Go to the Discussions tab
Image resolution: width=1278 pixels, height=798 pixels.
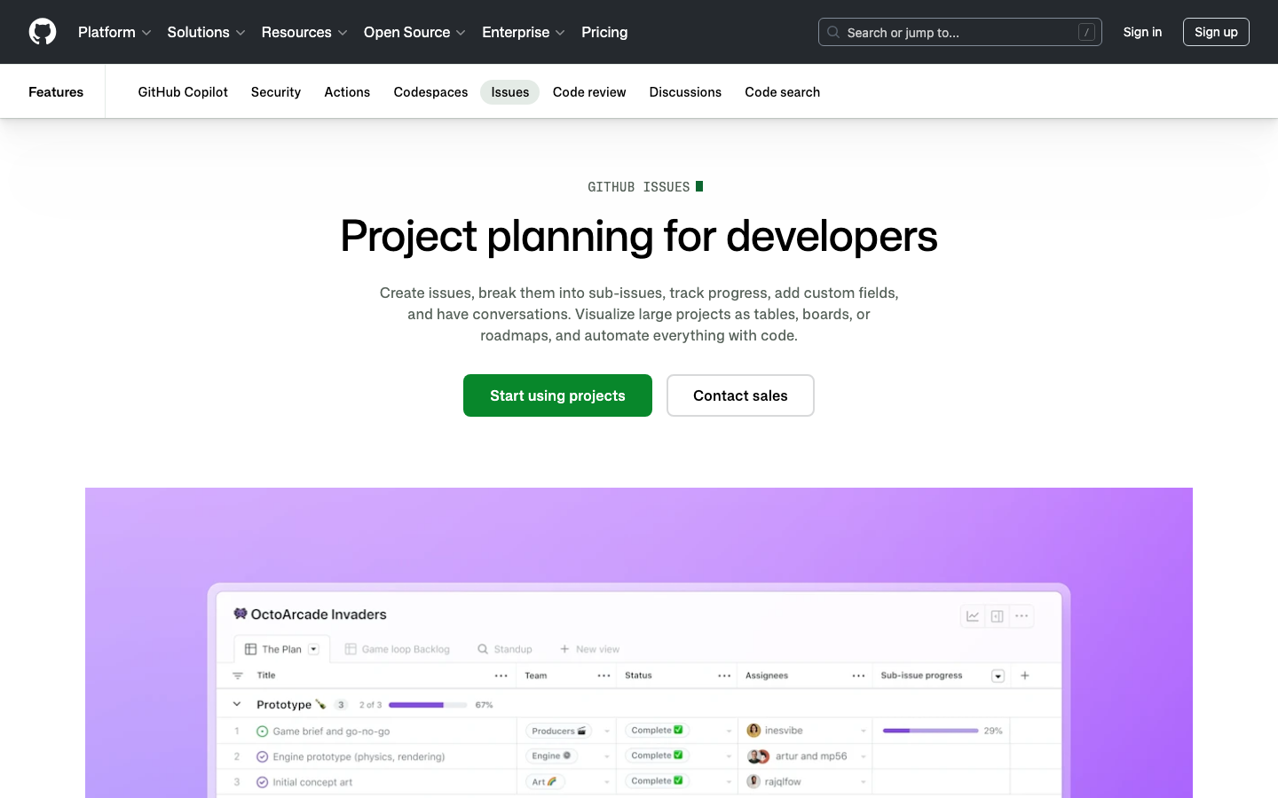click(685, 92)
